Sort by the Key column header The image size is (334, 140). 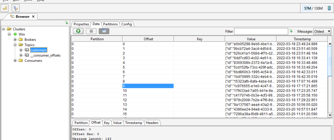200,39
